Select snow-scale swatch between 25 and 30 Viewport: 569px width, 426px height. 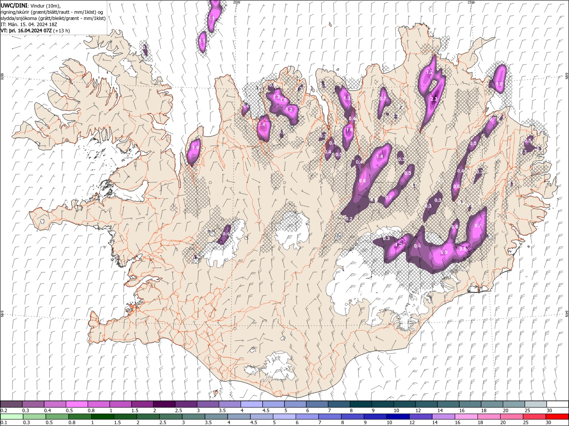536,404
